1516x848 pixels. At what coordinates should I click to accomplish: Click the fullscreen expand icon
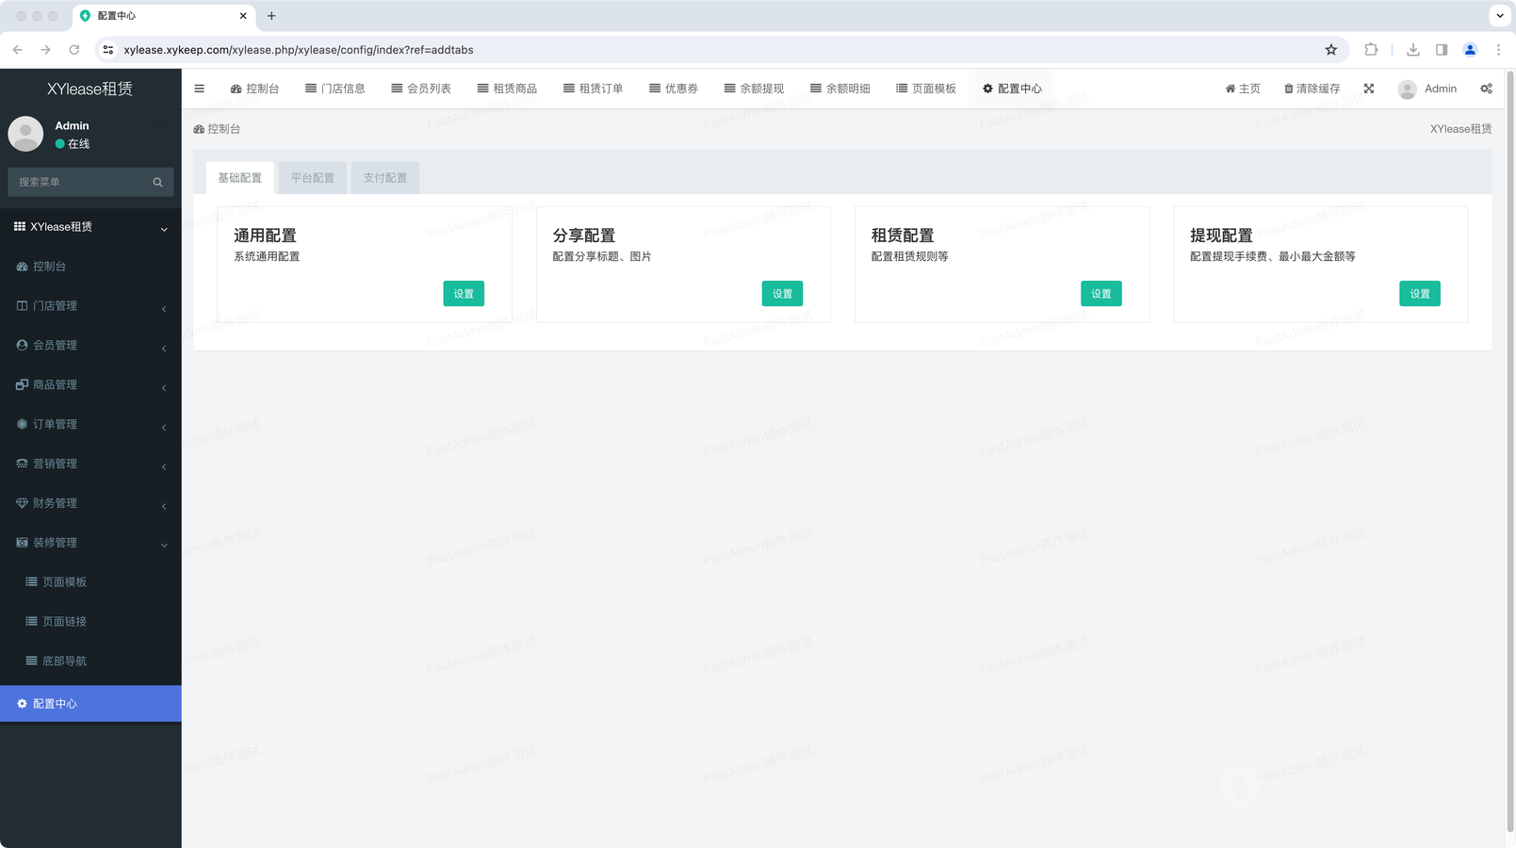point(1369,89)
